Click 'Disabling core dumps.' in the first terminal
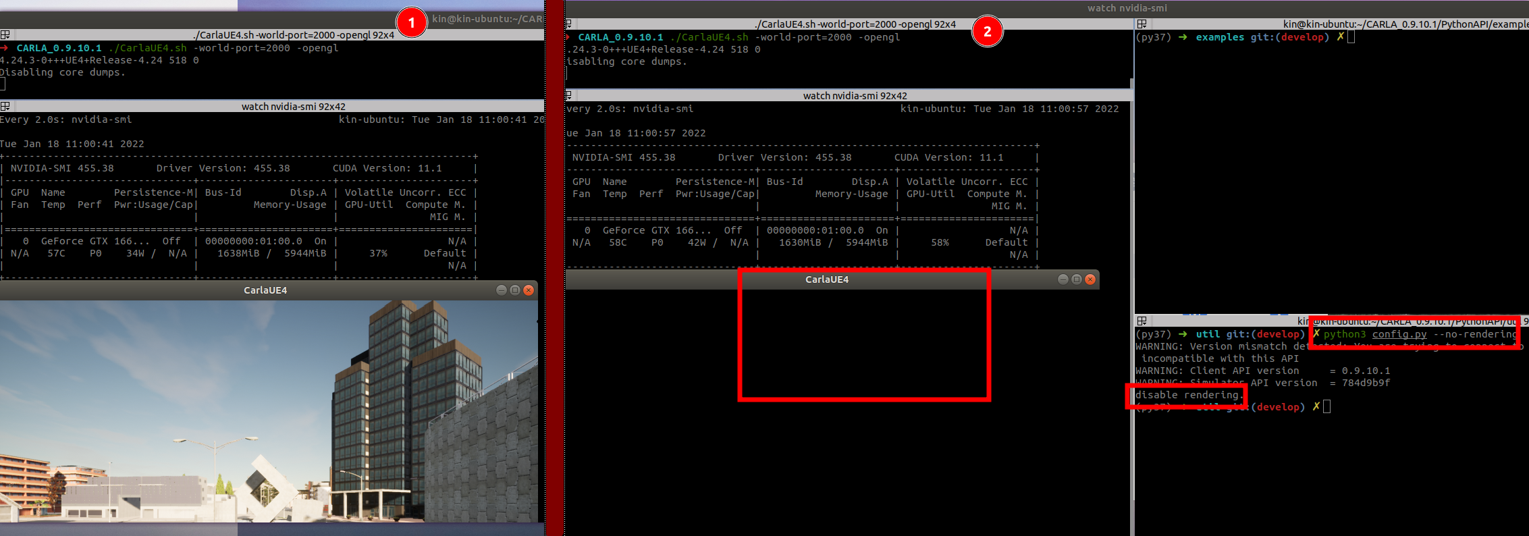Viewport: 1529px width, 536px height. (62, 73)
